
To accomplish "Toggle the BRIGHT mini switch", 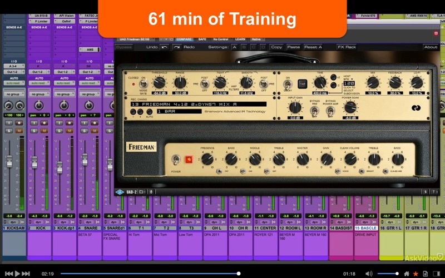I will (362, 171).
